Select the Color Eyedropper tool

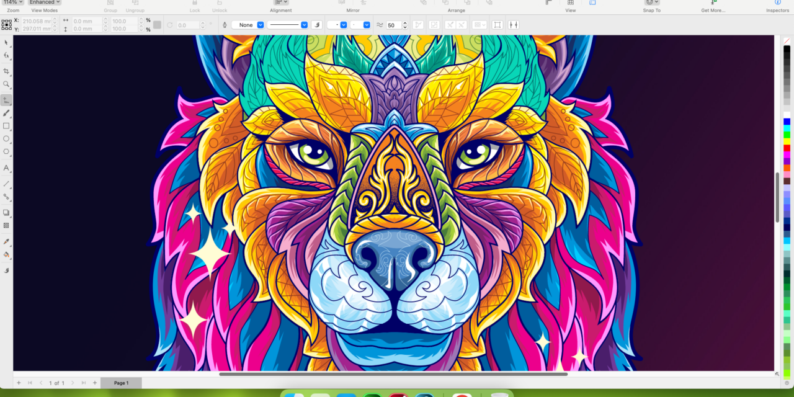tap(6, 241)
